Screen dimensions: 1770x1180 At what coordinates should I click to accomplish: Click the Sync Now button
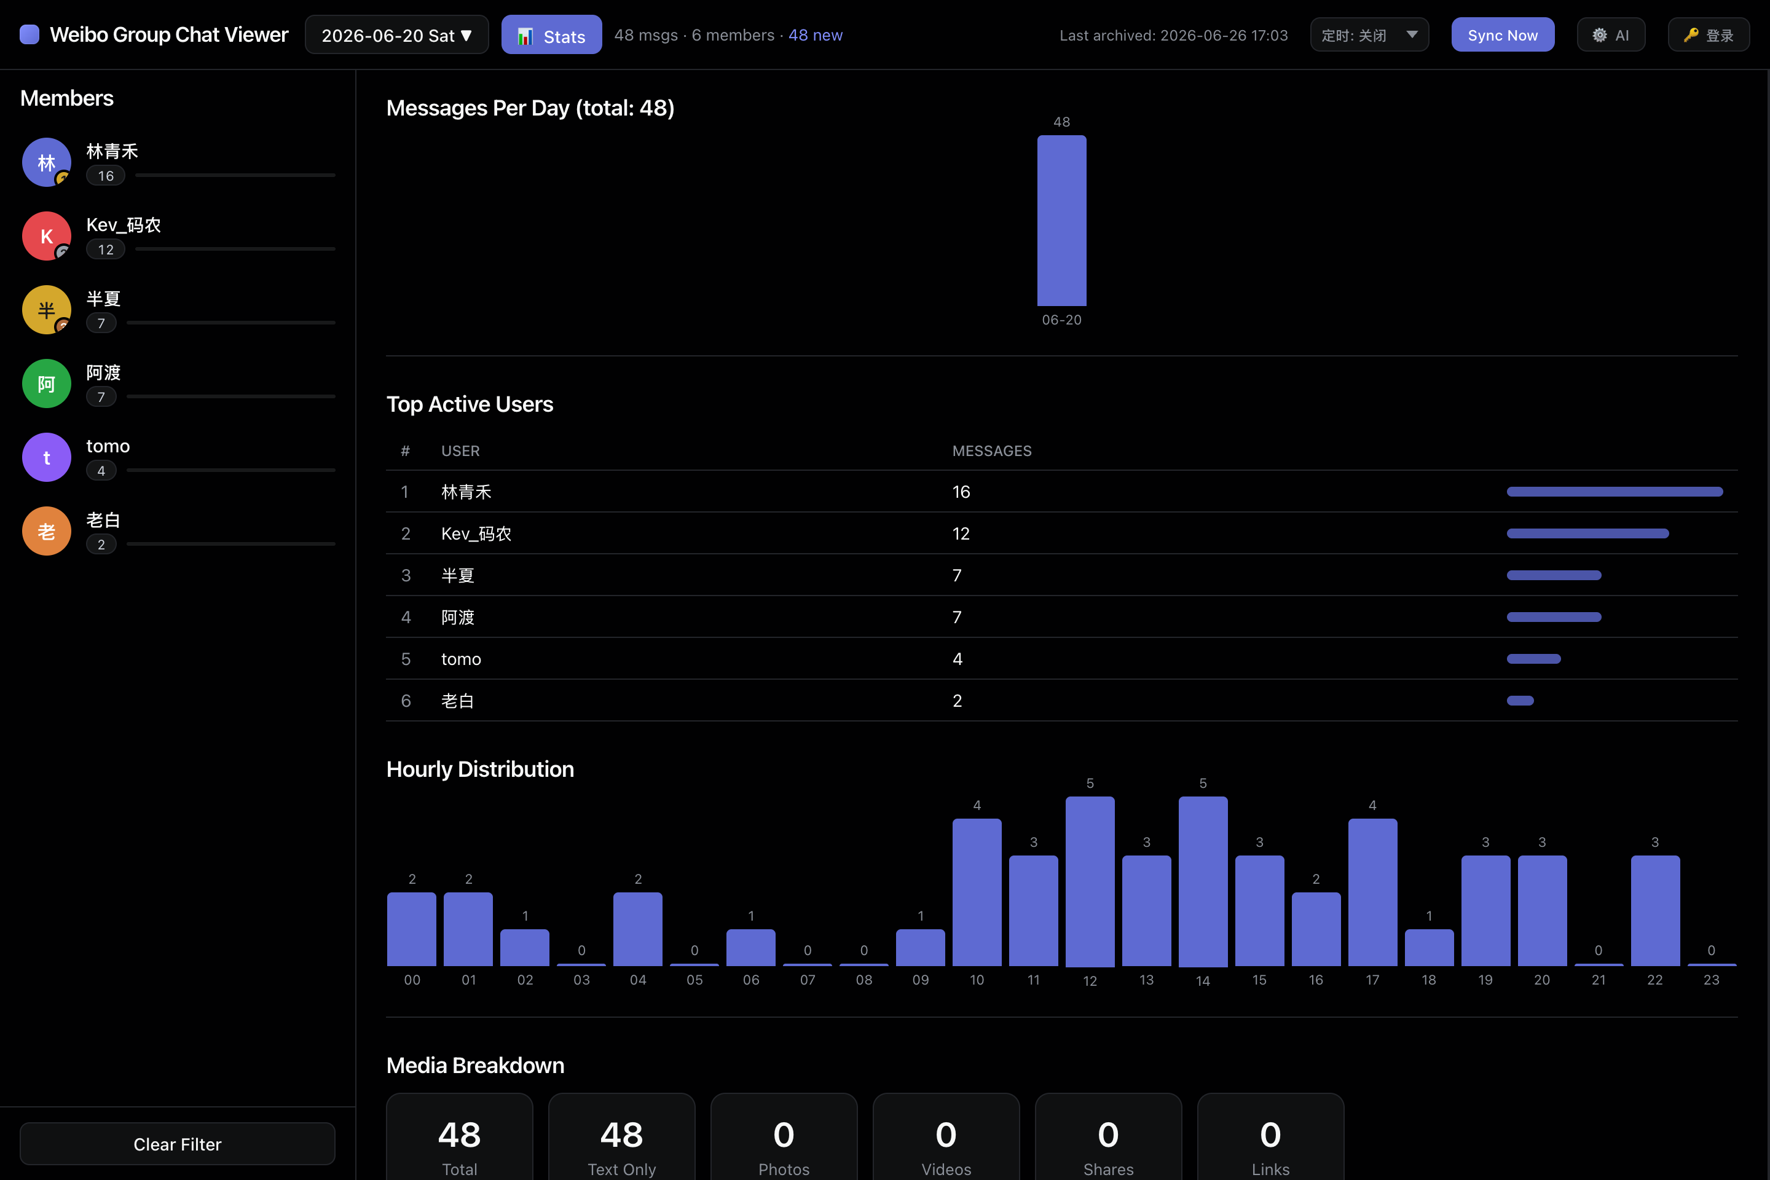(1502, 34)
